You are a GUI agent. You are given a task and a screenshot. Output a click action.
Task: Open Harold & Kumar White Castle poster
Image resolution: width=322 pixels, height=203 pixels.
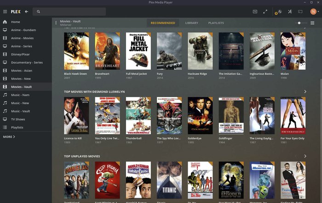138,180
